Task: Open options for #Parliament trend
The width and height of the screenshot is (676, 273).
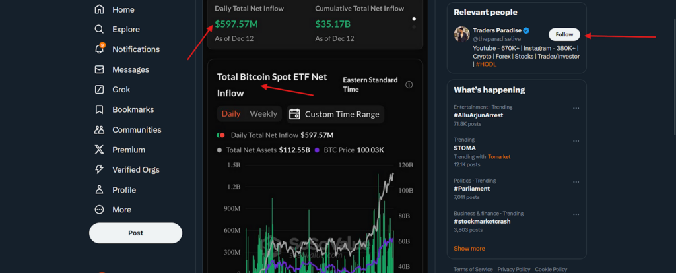Action: (x=576, y=182)
